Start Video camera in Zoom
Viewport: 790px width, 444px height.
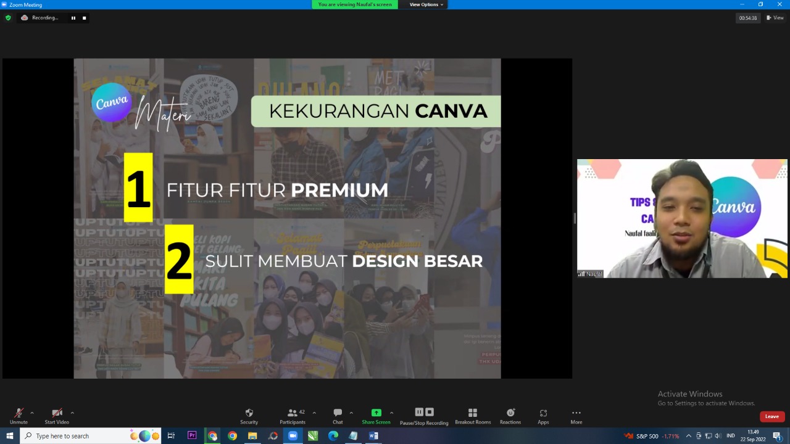pyautogui.click(x=57, y=416)
